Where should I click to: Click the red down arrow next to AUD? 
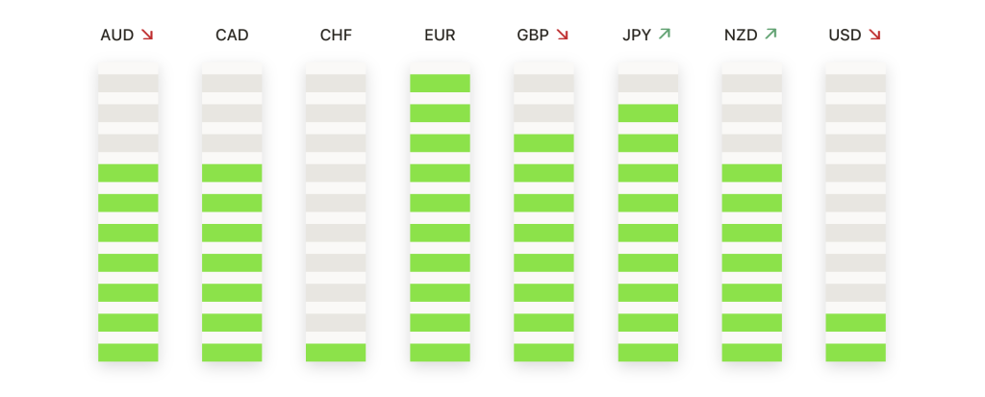[147, 35]
